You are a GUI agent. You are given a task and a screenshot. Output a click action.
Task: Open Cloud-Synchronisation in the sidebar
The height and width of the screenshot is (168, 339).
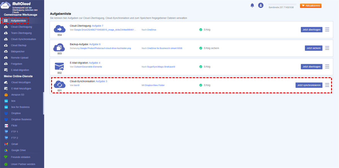point(23,39)
